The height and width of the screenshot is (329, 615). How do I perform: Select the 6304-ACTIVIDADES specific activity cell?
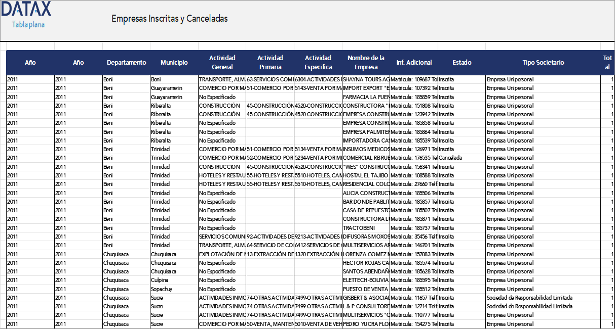(x=318, y=79)
